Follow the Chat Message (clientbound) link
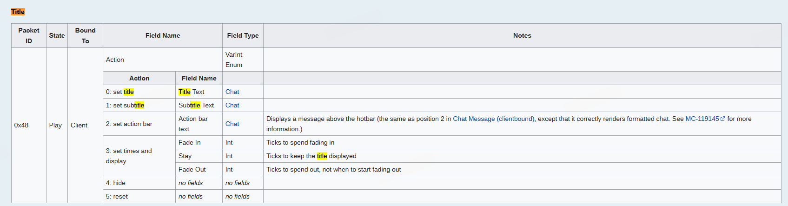The width and height of the screenshot is (788, 206). (493, 119)
